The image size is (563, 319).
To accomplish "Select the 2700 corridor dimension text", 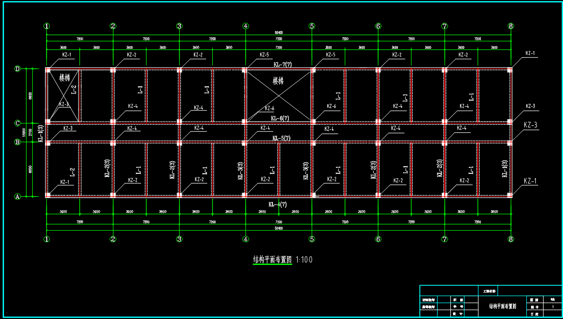I will coord(30,133).
